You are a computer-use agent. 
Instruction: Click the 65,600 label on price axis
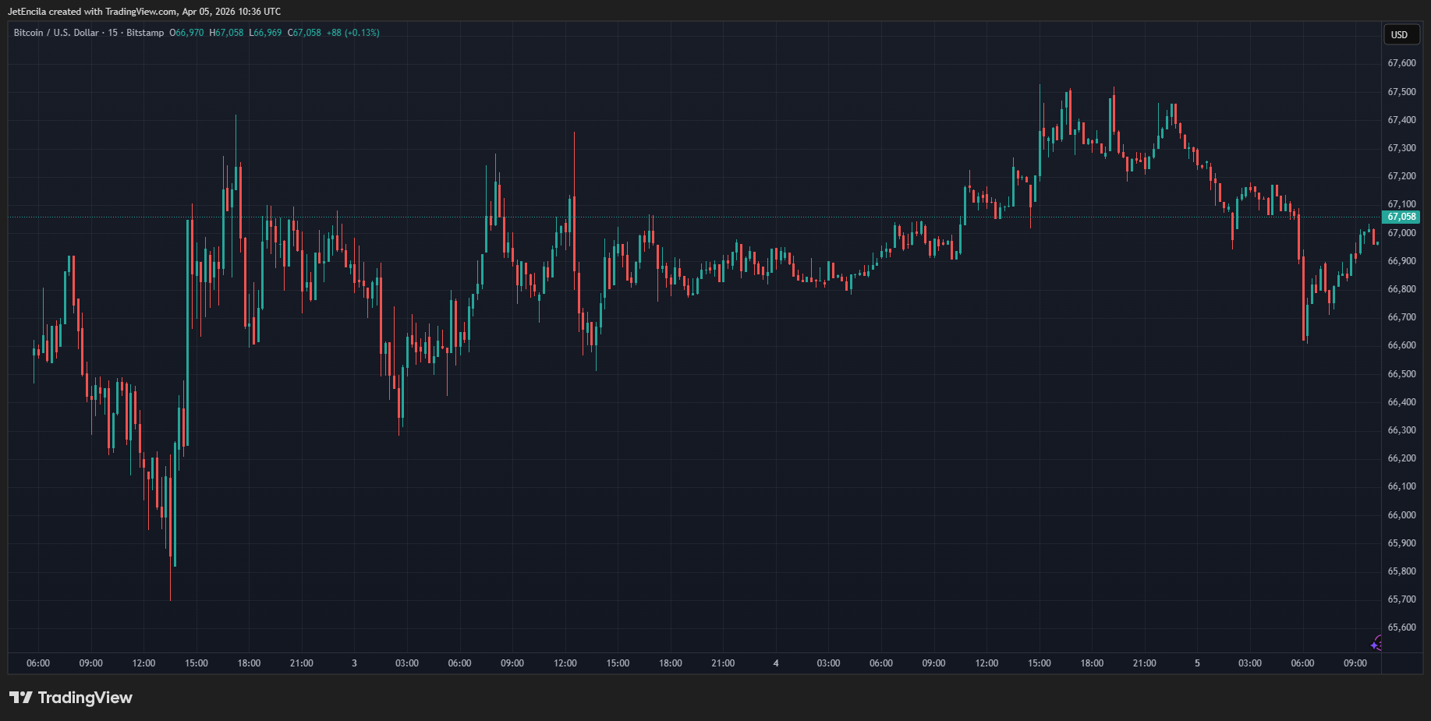pyautogui.click(x=1401, y=627)
